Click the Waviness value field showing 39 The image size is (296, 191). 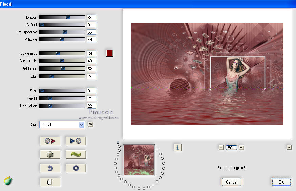coord(91,53)
